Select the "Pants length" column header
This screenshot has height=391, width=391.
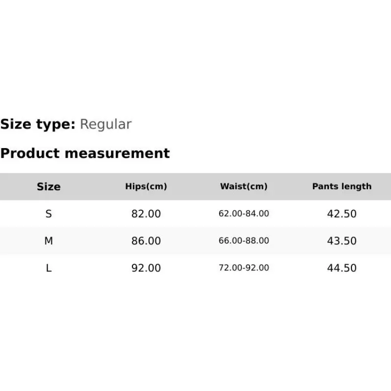point(342,187)
